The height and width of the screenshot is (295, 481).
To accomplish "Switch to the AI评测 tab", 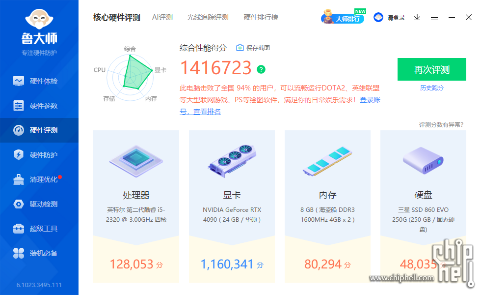I will (162, 18).
